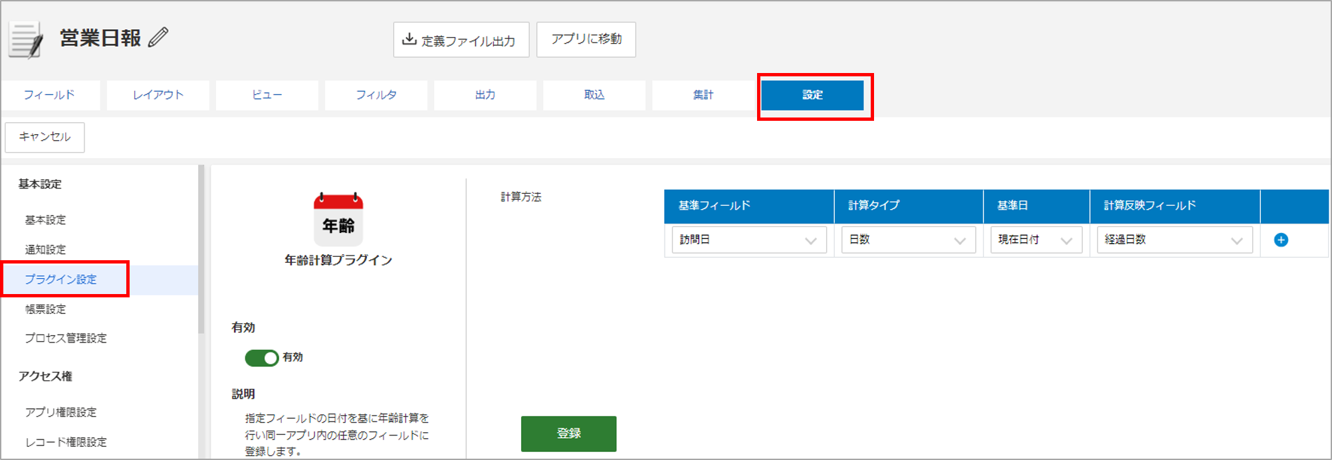The image size is (1332, 460).
Task: Open the 日数 calculation type dropdown
Action: 909,240
